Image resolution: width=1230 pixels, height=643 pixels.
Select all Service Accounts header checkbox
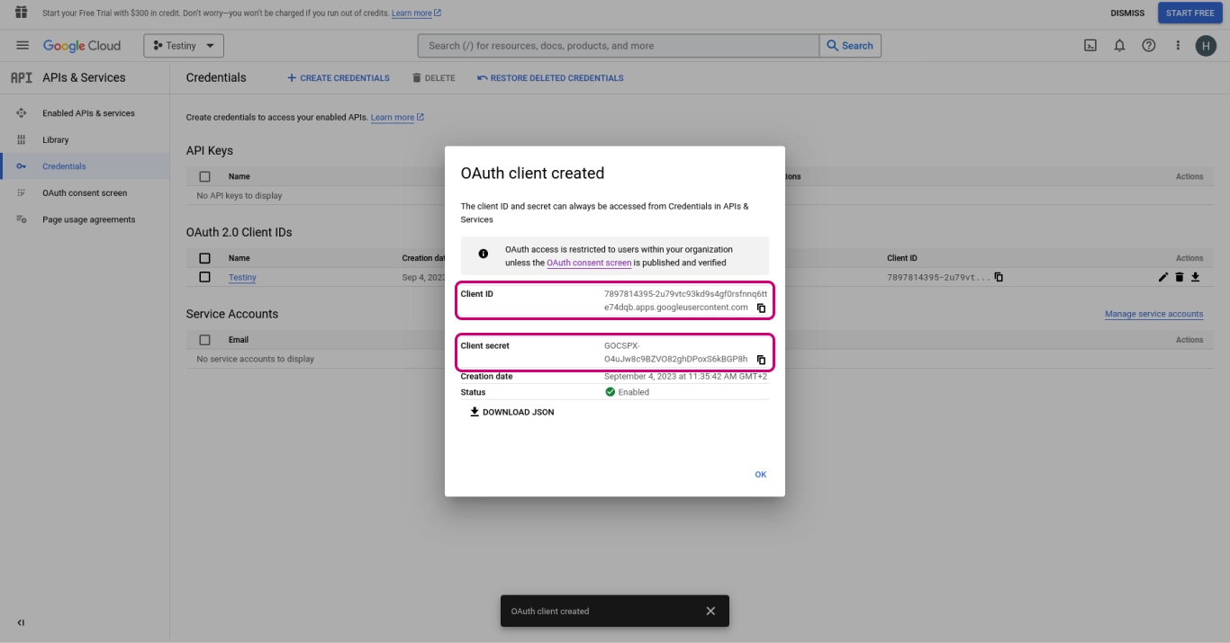[x=204, y=340]
